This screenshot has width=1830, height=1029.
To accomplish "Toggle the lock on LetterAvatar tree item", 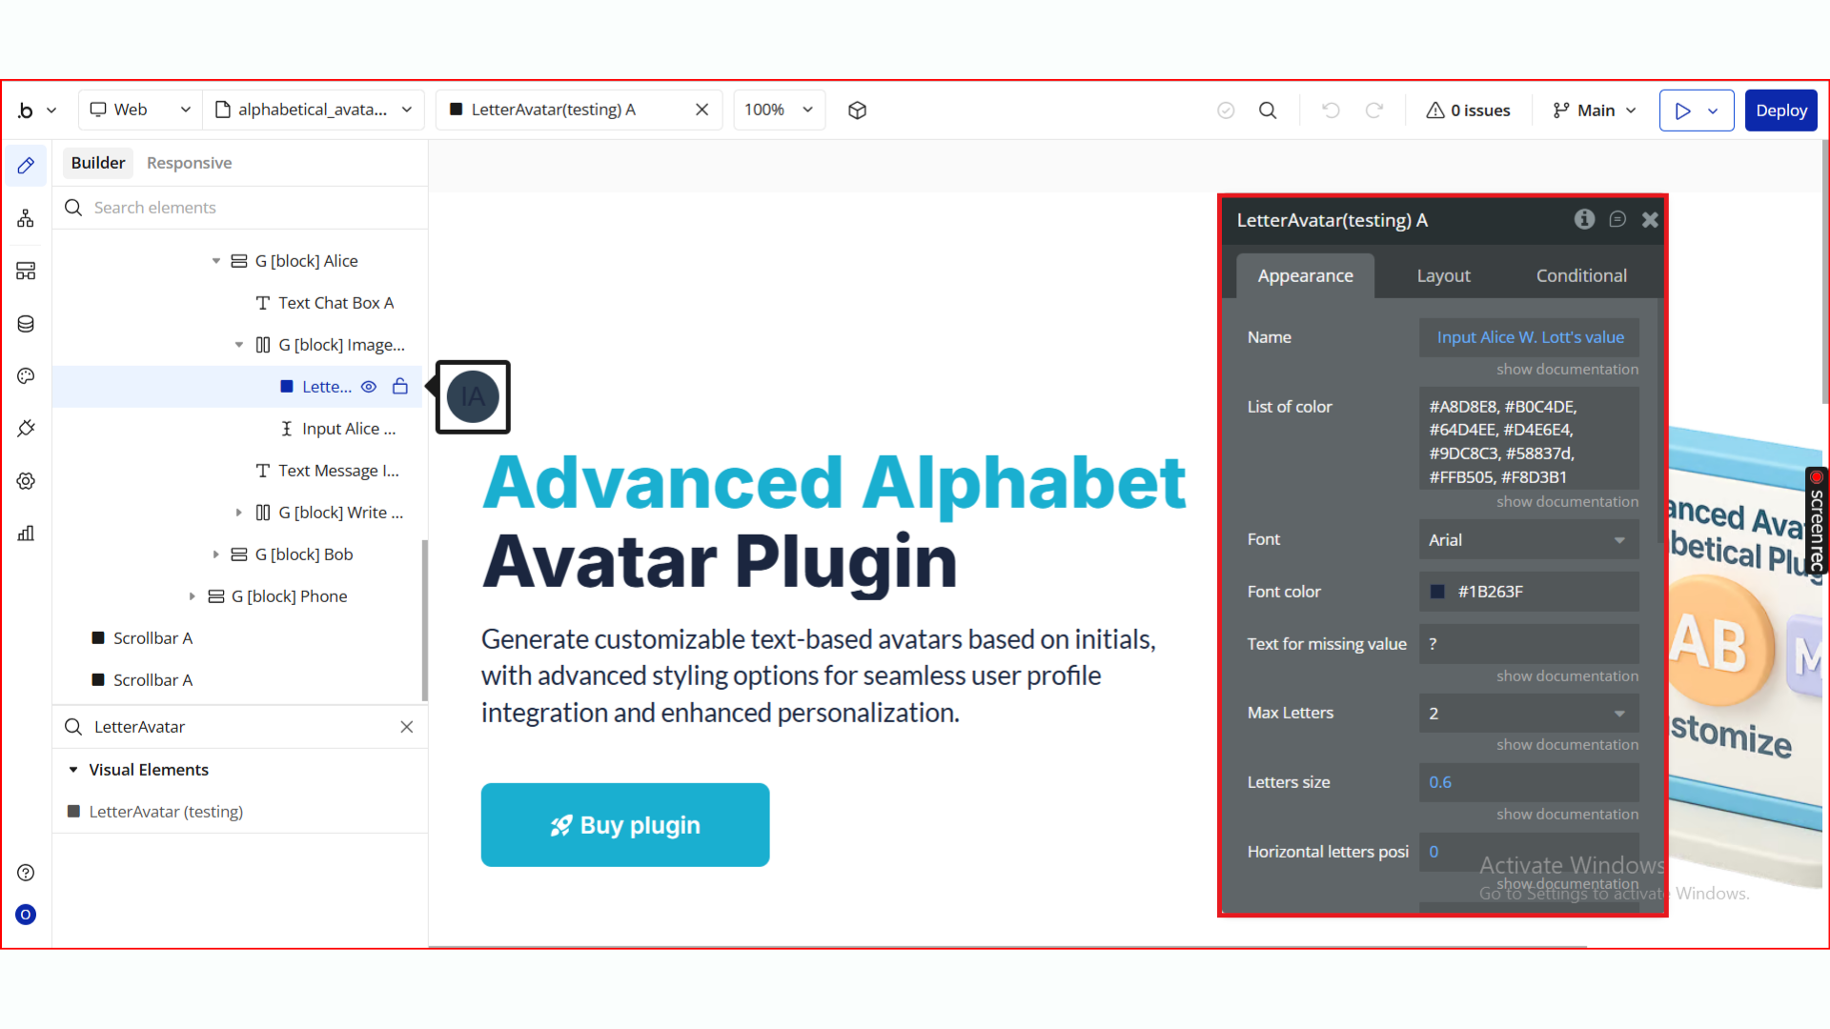I will pos(400,387).
